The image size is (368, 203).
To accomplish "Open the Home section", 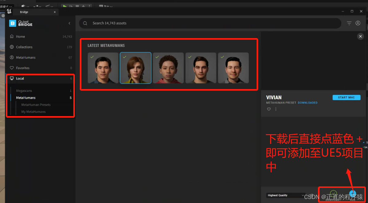I will tap(41, 37).
